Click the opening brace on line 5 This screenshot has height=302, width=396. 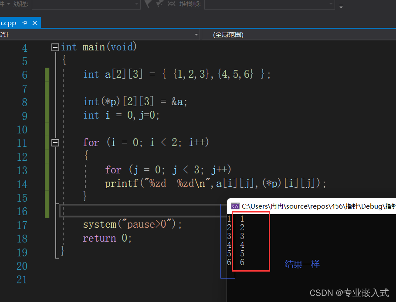coord(64,60)
